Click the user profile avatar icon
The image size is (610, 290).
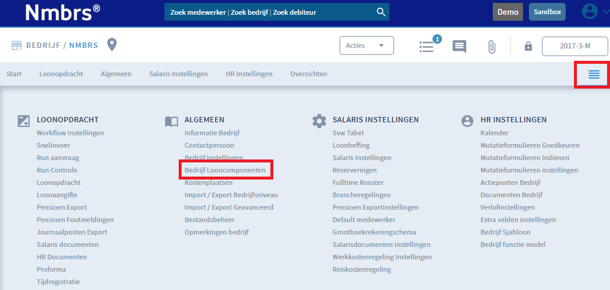tap(589, 12)
